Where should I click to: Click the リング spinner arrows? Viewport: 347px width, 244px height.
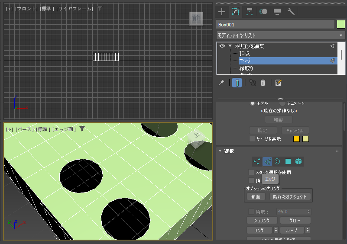pyautogui.click(x=276, y=230)
